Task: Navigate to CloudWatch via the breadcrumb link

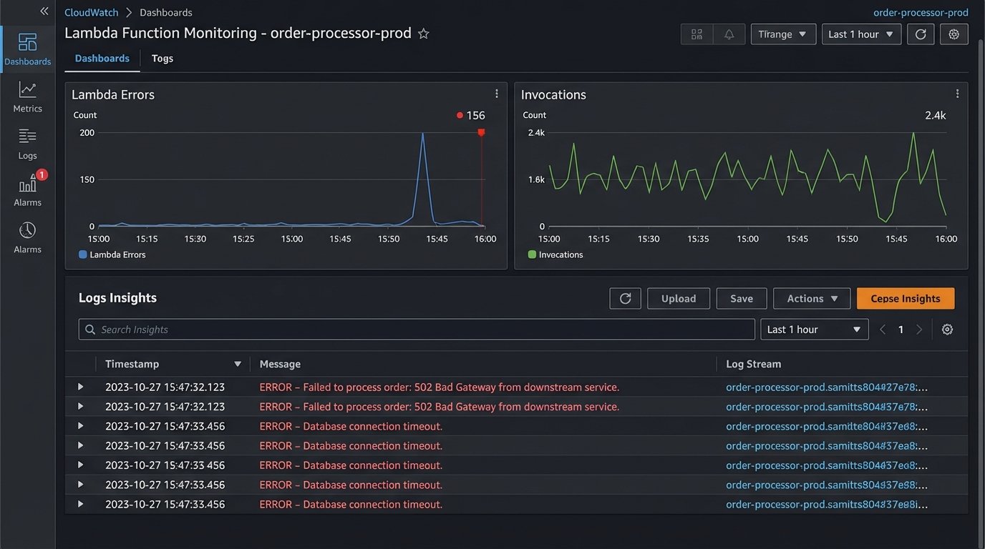Action: point(90,11)
